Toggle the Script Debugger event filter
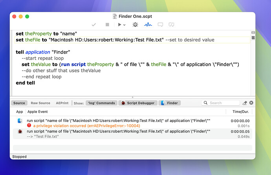Screen dimensions: 271x175 138,103
